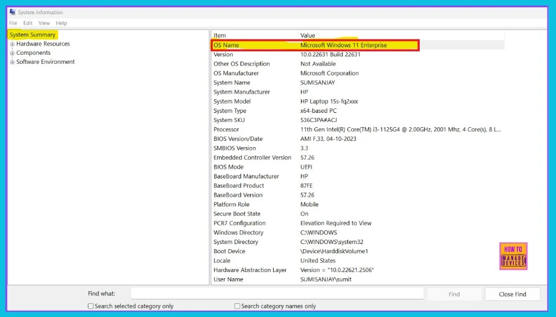
Task: Select the Processor row
Action: pyautogui.click(x=358, y=129)
